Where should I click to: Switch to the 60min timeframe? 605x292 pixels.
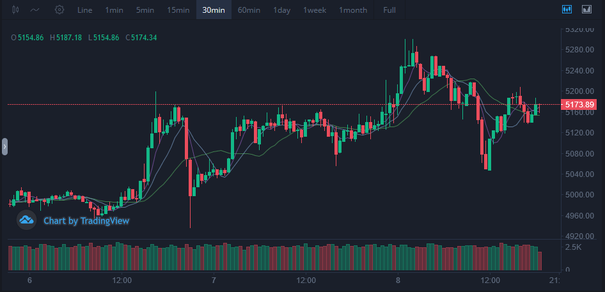click(249, 10)
